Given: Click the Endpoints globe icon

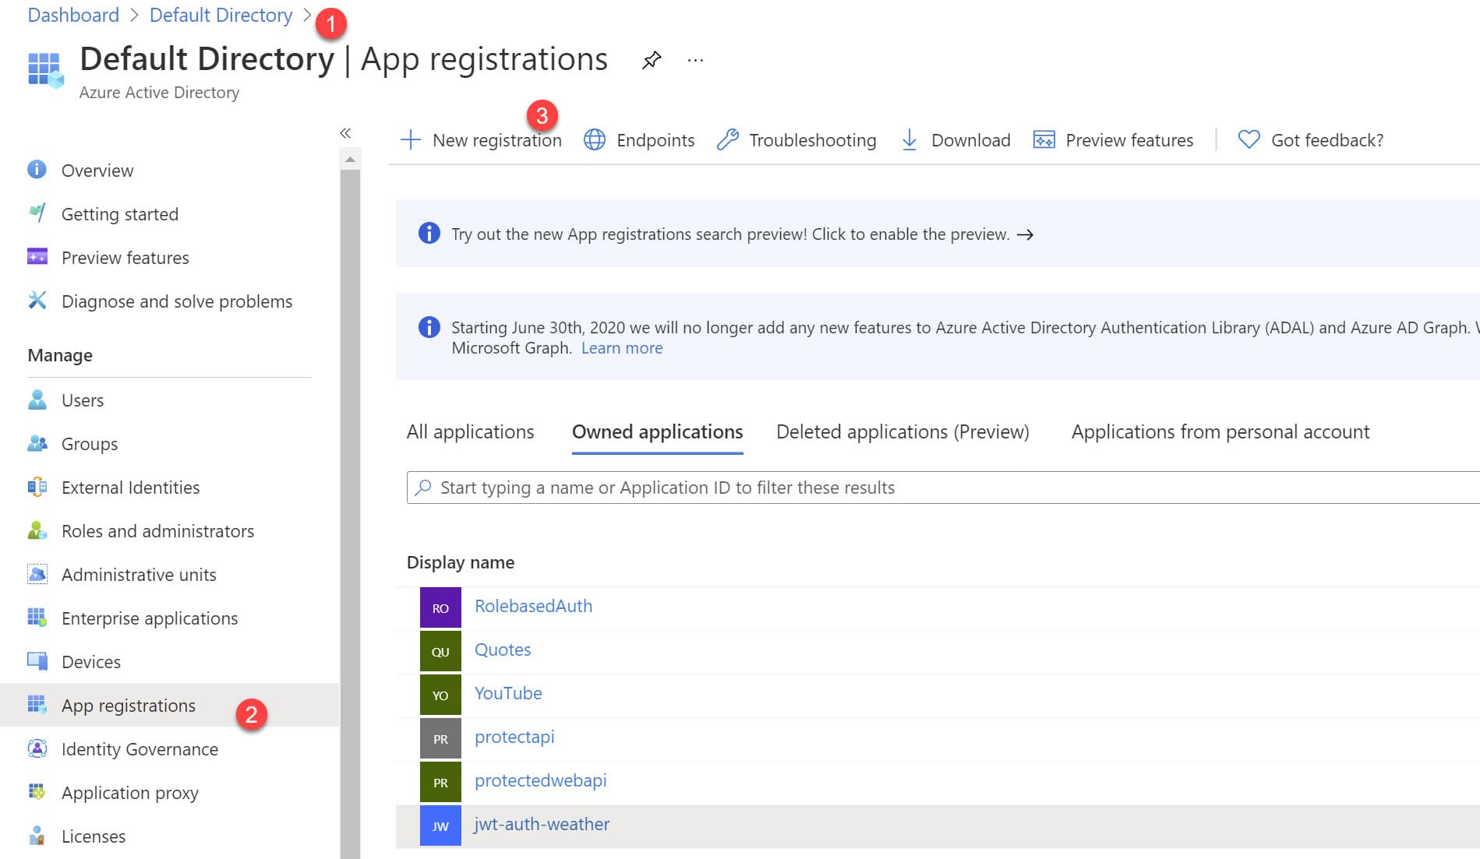Looking at the screenshot, I should (x=595, y=140).
